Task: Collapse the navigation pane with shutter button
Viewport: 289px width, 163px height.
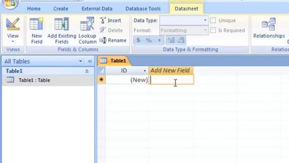Action: (x=90, y=61)
